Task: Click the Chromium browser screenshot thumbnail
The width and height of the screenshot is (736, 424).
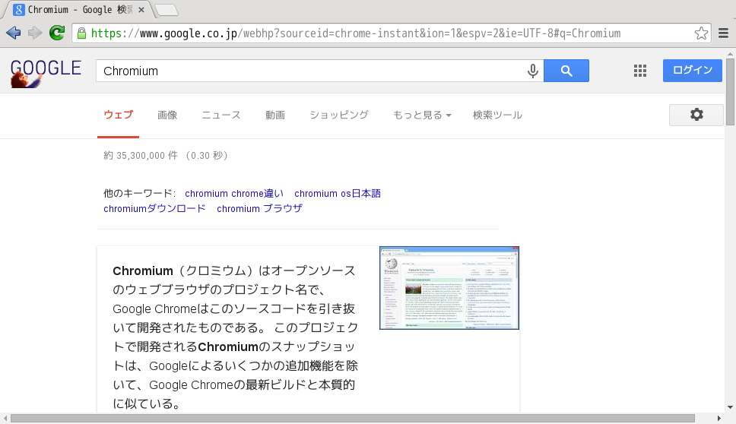Action: (449, 288)
